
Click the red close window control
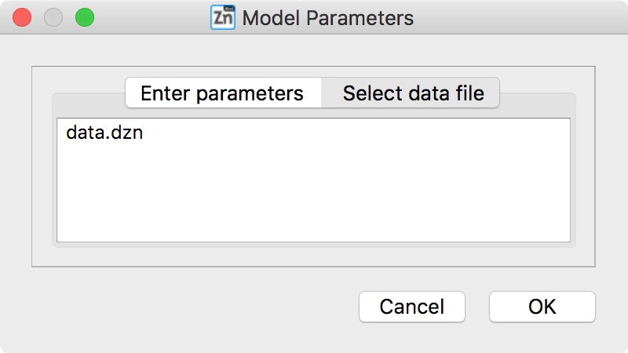coord(22,17)
